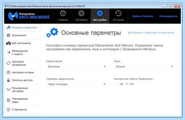This screenshot has width=185, height=120.
Task: Click the arrow of the Уведомления combo box
Action: pyautogui.click(x=105, y=66)
